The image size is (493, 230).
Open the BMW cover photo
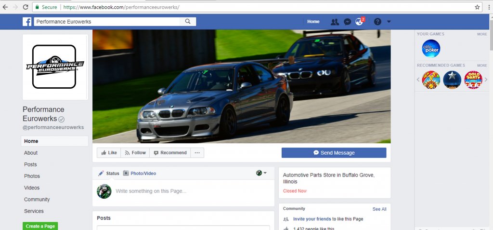(242, 86)
